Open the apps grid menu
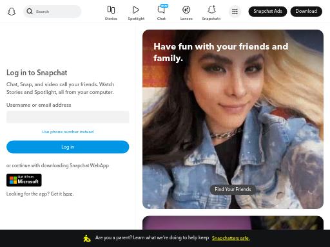 235,12
